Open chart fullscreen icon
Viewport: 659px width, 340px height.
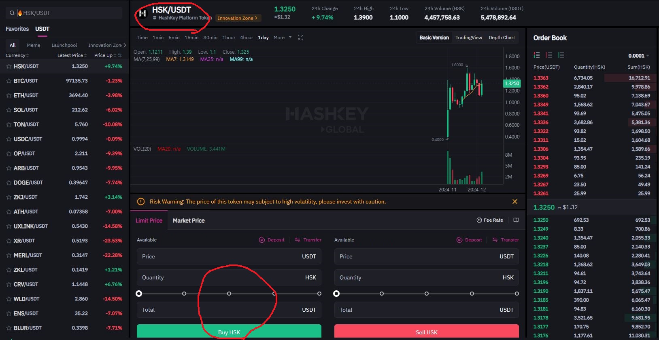(x=301, y=37)
